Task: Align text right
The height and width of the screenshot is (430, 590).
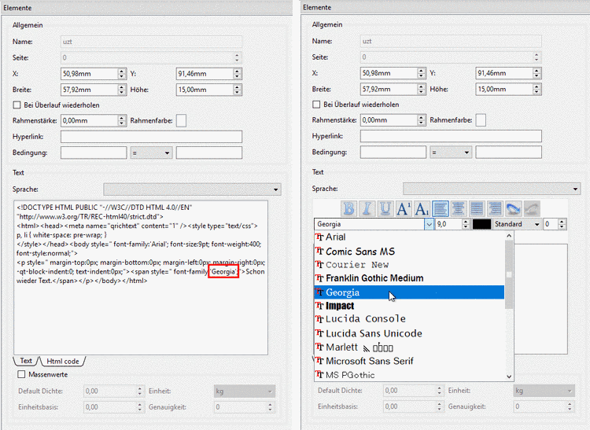Action: (x=495, y=208)
